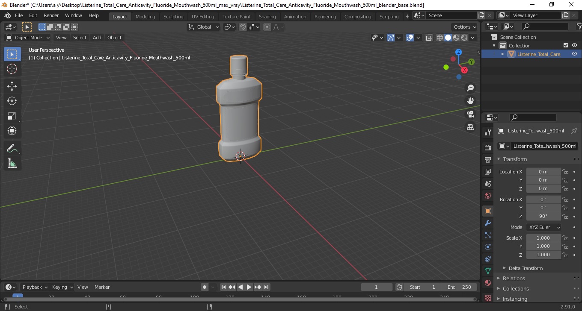Open Modifier properties wrench tab

[487, 223]
